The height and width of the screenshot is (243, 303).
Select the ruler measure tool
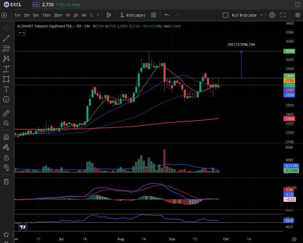point(6,113)
